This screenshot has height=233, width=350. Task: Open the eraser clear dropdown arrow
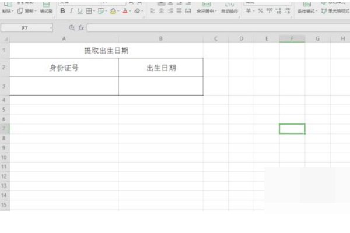point(142,11)
